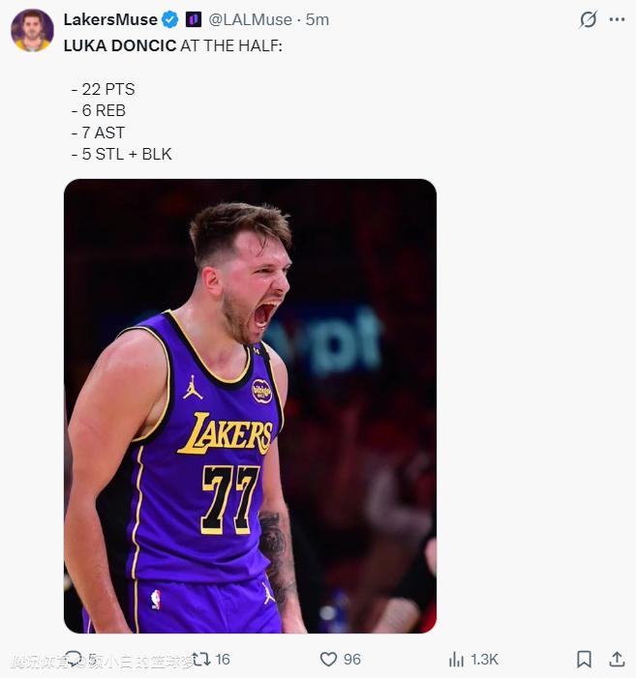Bookmark this LakersMuse tweet
This screenshot has width=636, height=678.
pyautogui.click(x=584, y=659)
